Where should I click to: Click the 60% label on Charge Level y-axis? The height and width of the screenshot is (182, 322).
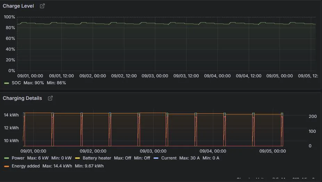click(x=10, y=38)
